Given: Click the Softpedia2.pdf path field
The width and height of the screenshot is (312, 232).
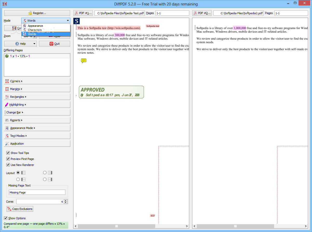Looking at the screenshot, I should (x=239, y=13).
